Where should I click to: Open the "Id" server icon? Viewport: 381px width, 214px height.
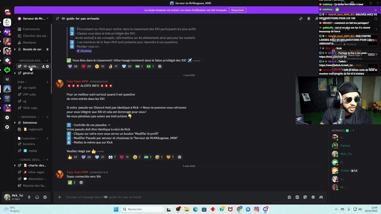[7, 79]
